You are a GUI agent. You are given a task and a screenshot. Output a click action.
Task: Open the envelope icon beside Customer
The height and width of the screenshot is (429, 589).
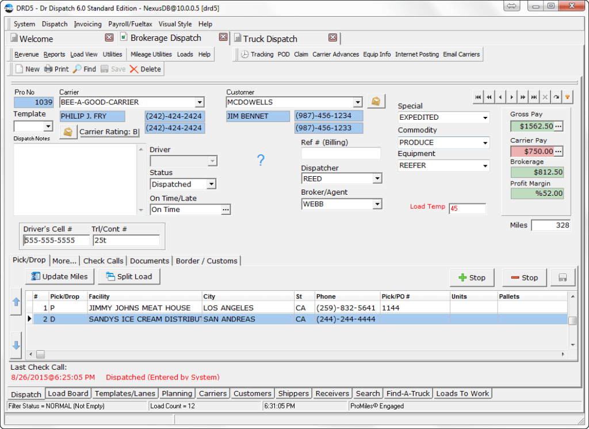[377, 100]
